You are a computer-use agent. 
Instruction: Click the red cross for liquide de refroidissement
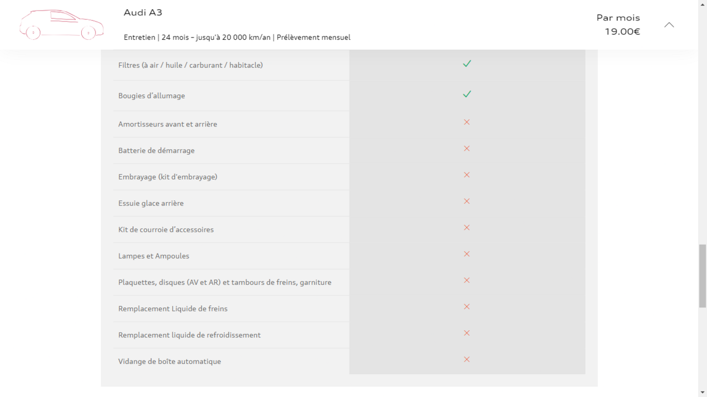(x=467, y=333)
